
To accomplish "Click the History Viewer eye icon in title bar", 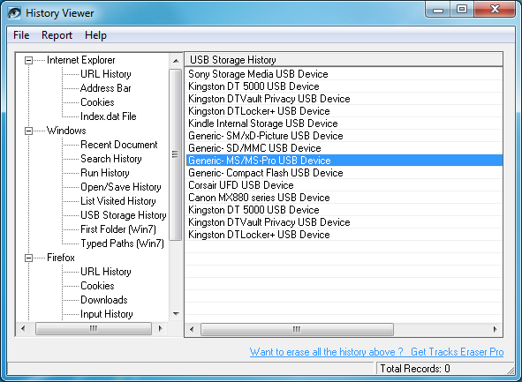I will tap(14, 13).
